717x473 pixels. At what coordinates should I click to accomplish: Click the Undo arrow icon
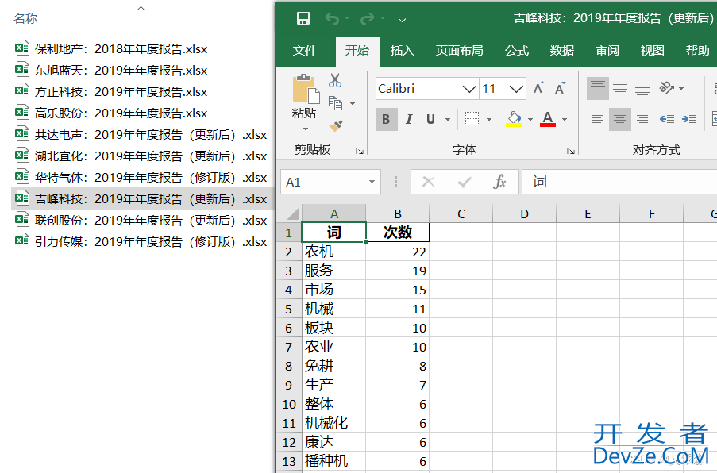332,19
